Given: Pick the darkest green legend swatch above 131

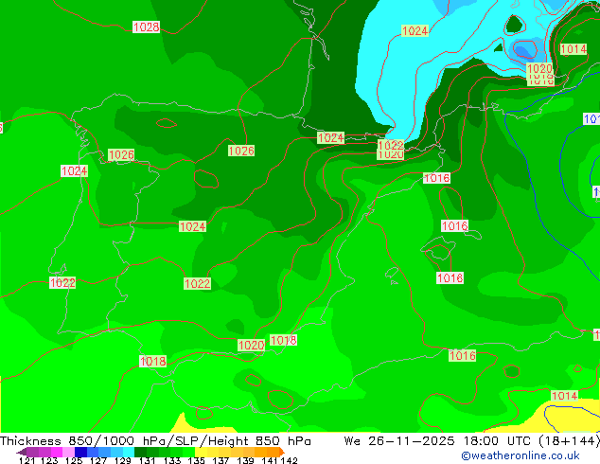Looking at the screenshot, I should click(140, 452).
